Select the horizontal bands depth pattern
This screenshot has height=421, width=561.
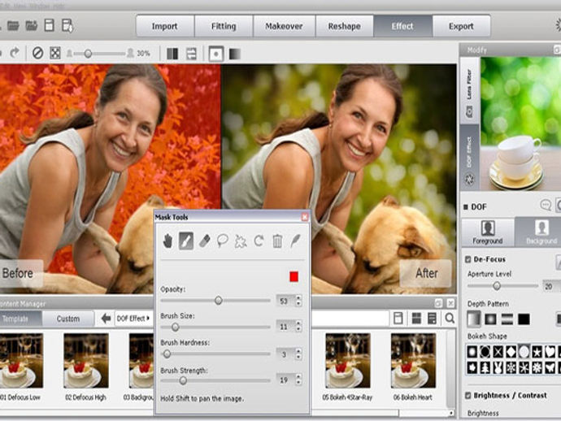pos(507,319)
